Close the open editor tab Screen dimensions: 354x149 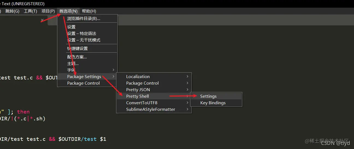click(x=42, y=20)
